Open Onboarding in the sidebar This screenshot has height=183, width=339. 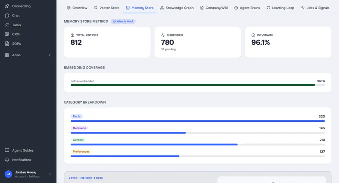28,6
